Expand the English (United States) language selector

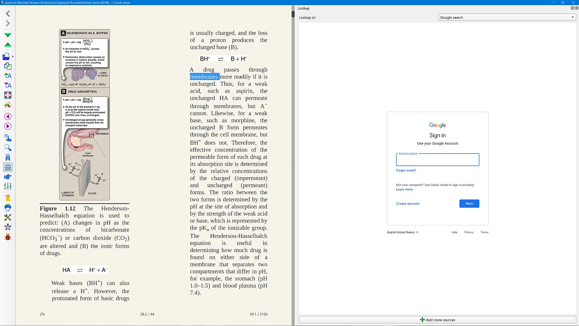(x=402, y=232)
